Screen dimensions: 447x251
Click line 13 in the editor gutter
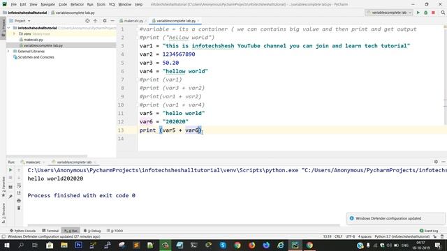coord(121,130)
